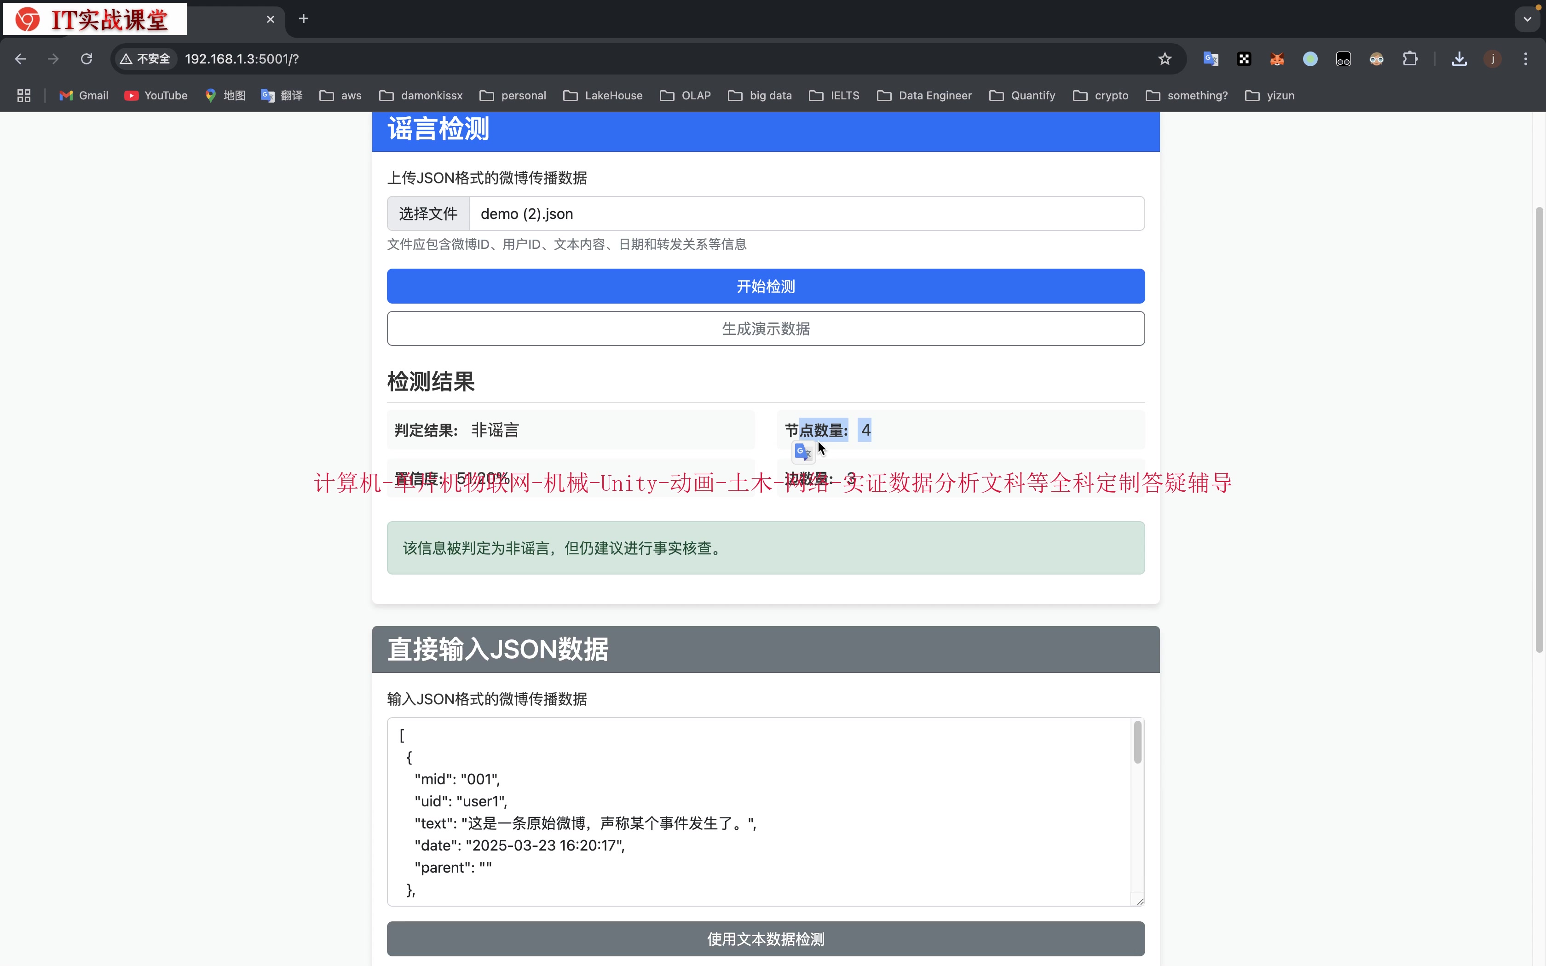Click the 生成演示数据 button
Viewport: 1546px width, 966px height.
click(x=765, y=328)
